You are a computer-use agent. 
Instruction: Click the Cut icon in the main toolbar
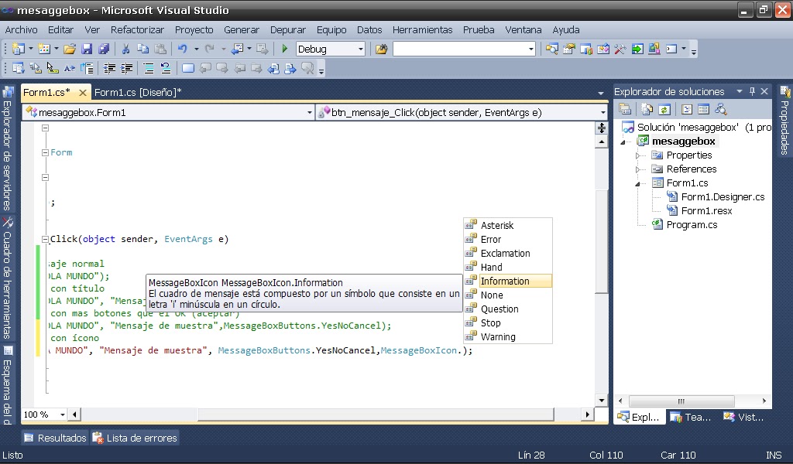[126, 48]
